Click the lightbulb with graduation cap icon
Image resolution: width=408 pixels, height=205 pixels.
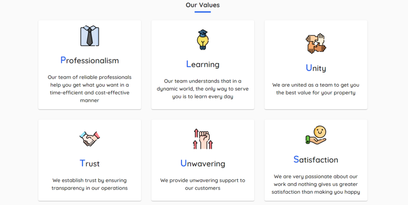click(x=203, y=39)
